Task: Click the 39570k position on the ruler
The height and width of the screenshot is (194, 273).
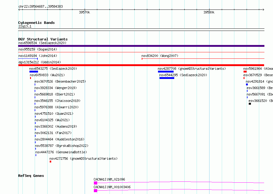Action: [x=84, y=13]
